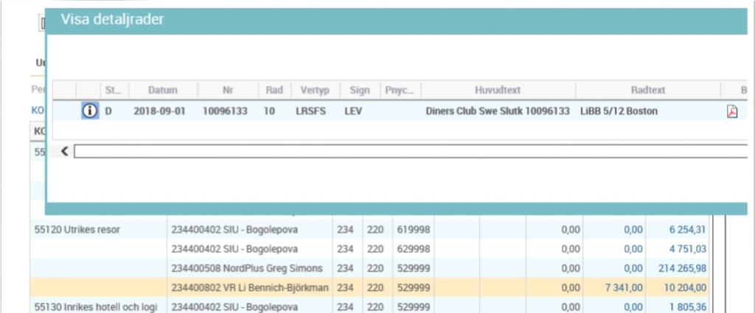The width and height of the screenshot is (755, 313).
Task: Click the 'Visa detaljrader' dialog title
Action: [112, 20]
